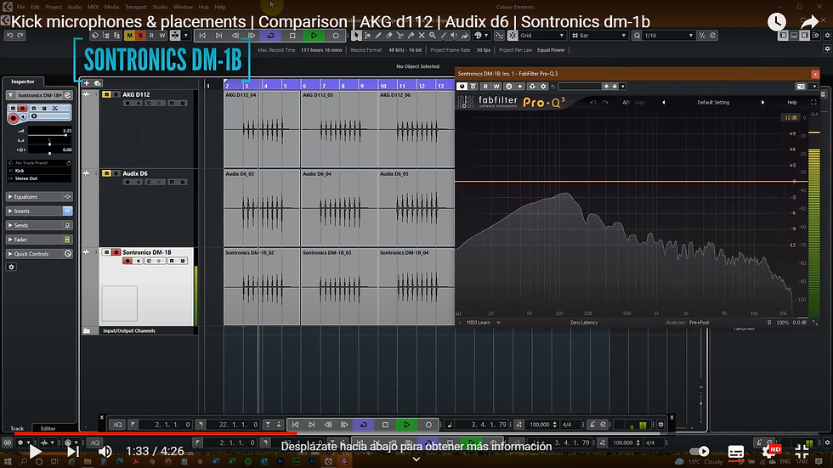Toggle the top toolbar Cycle loop button
Viewport: 833px width, 468px height.
pos(270,36)
